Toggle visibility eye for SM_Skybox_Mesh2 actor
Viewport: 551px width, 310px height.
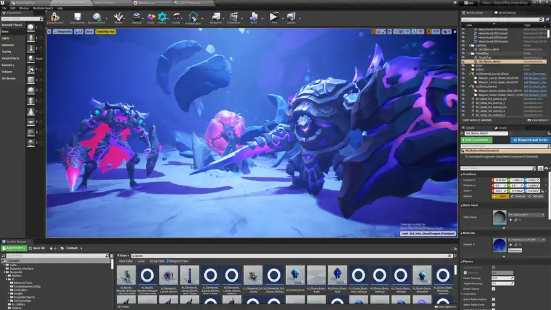coord(463,61)
